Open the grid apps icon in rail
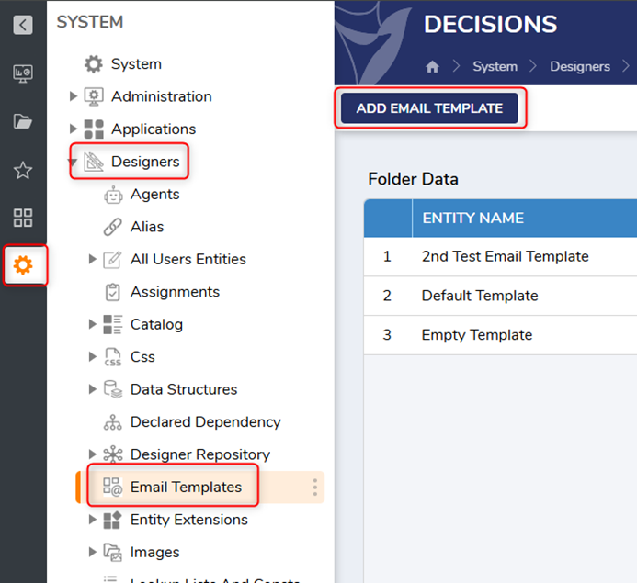 point(23,218)
